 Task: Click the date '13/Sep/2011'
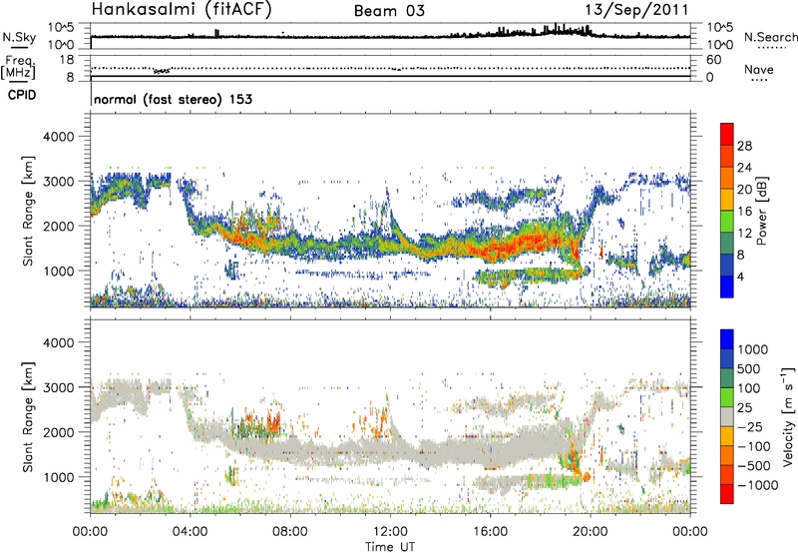point(636,9)
